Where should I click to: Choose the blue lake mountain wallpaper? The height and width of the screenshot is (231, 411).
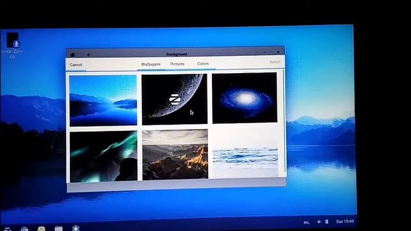pyautogui.click(x=103, y=100)
